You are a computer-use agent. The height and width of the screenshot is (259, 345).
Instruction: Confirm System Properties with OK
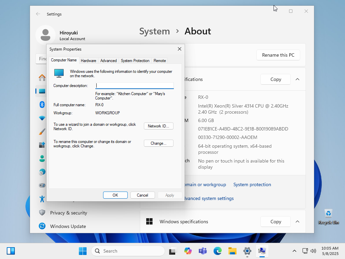click(x=115, y=195)
